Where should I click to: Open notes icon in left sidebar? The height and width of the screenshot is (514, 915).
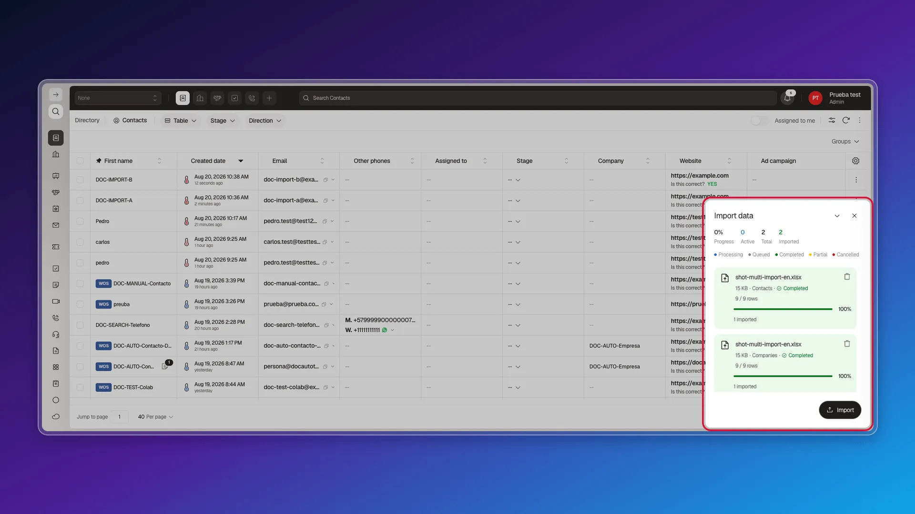coord(56,285)
